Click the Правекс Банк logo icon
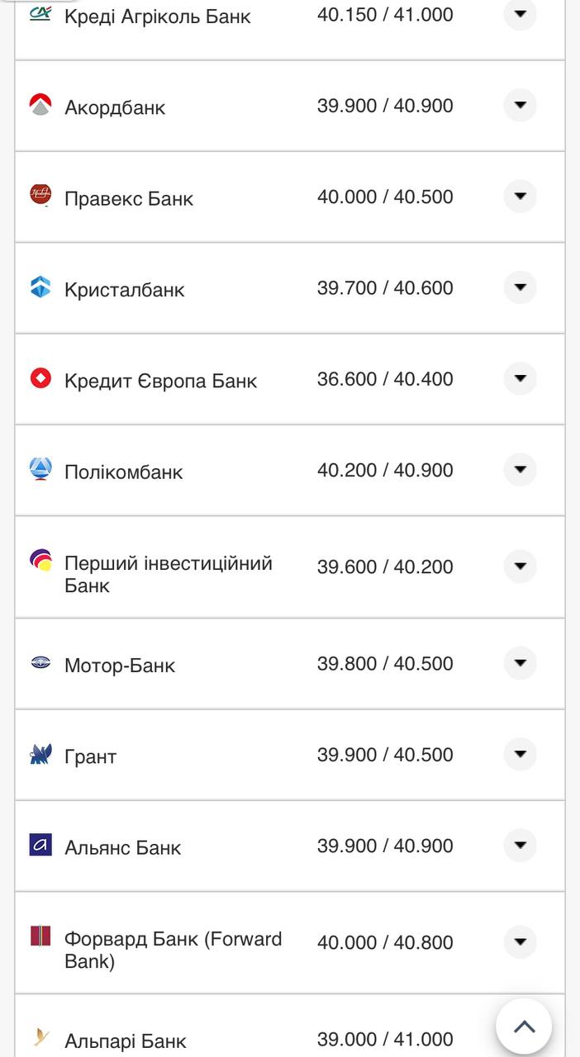Screen dimensions: 580x1057 40,196
